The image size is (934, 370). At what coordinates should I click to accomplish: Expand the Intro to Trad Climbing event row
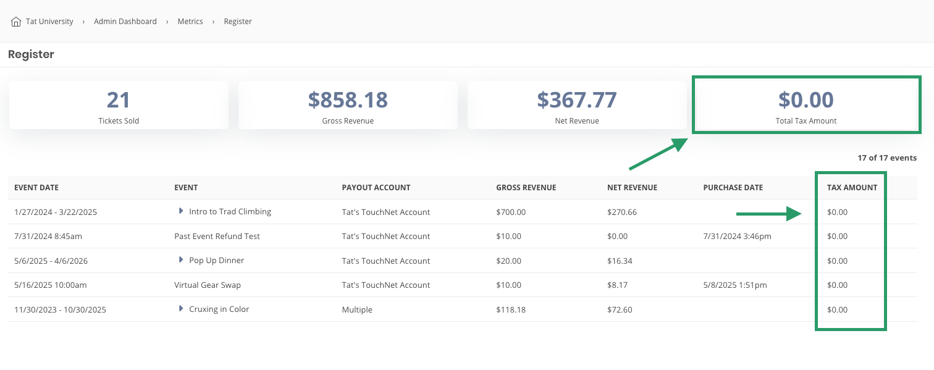pyautogui.click(x=180, y=211)
